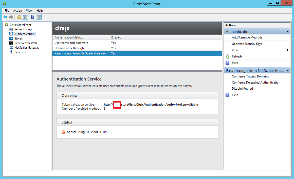This screenshot has width=294, height=179.
Task: Click the Citrix StoreFront root node icon
Action: point(6,25)
